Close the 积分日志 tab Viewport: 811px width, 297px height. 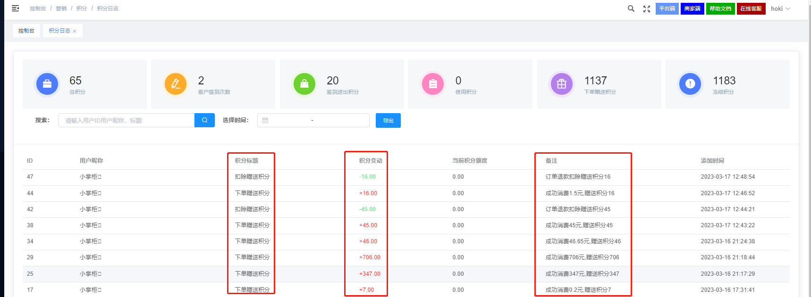[x=75, y=31]
